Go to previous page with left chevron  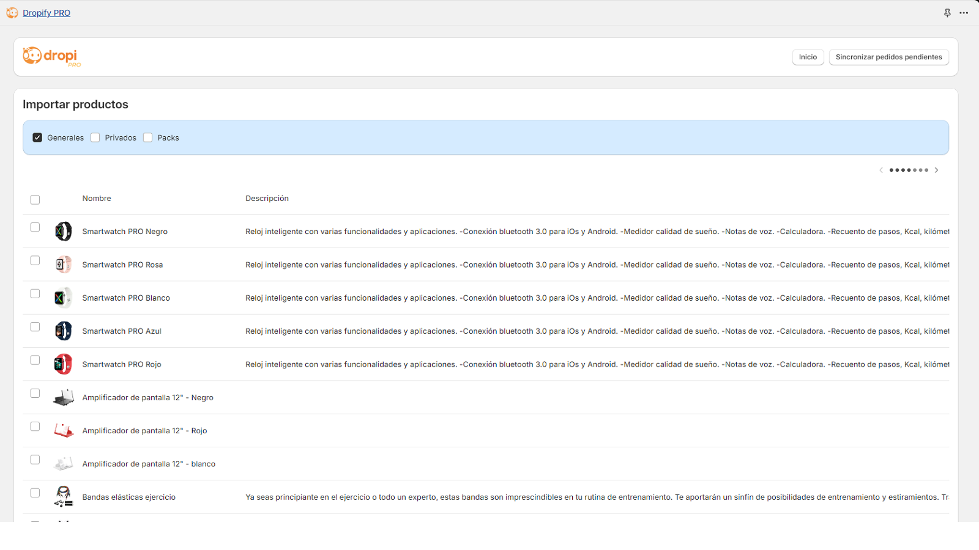click(x=881, y=170)
